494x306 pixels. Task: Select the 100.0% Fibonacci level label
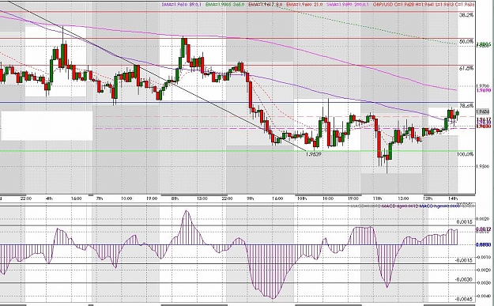click(465, 154)
